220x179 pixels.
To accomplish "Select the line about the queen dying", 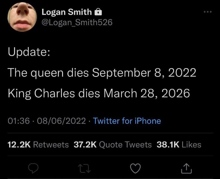I will [x=102, y=73].
